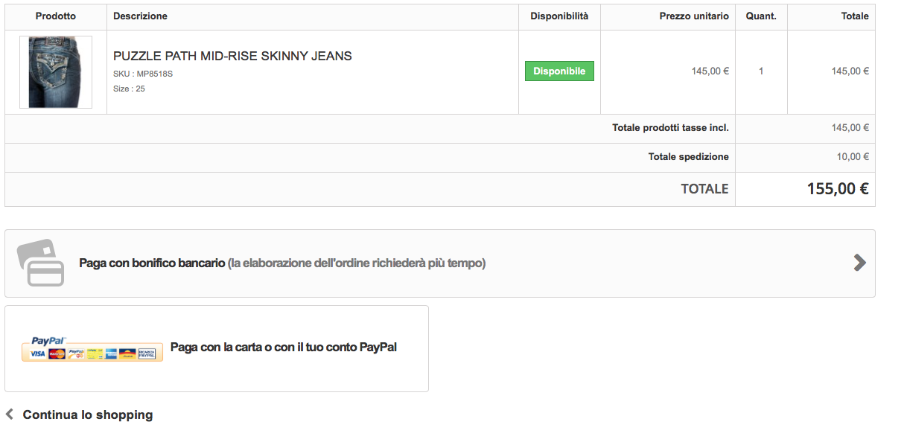Click the Prodotto column header
This screenshot has height=445, width=907.
pyautogui.click(x=56, y=16)
